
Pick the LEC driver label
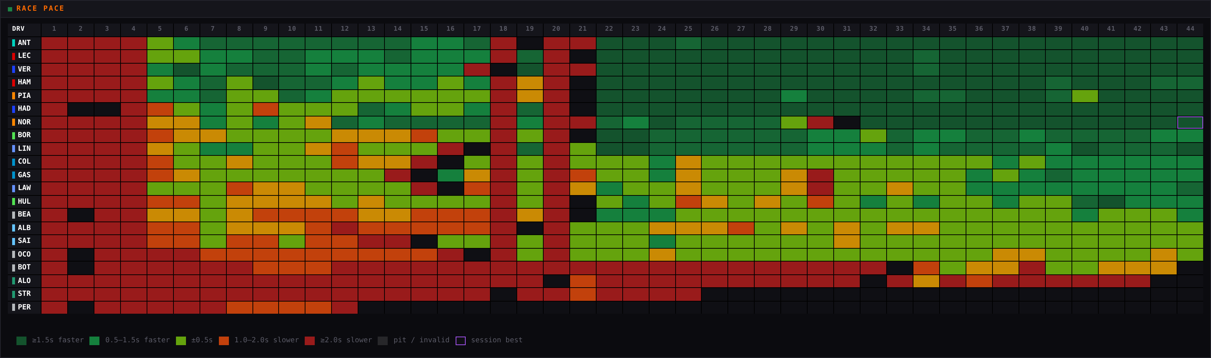point(24,56)
